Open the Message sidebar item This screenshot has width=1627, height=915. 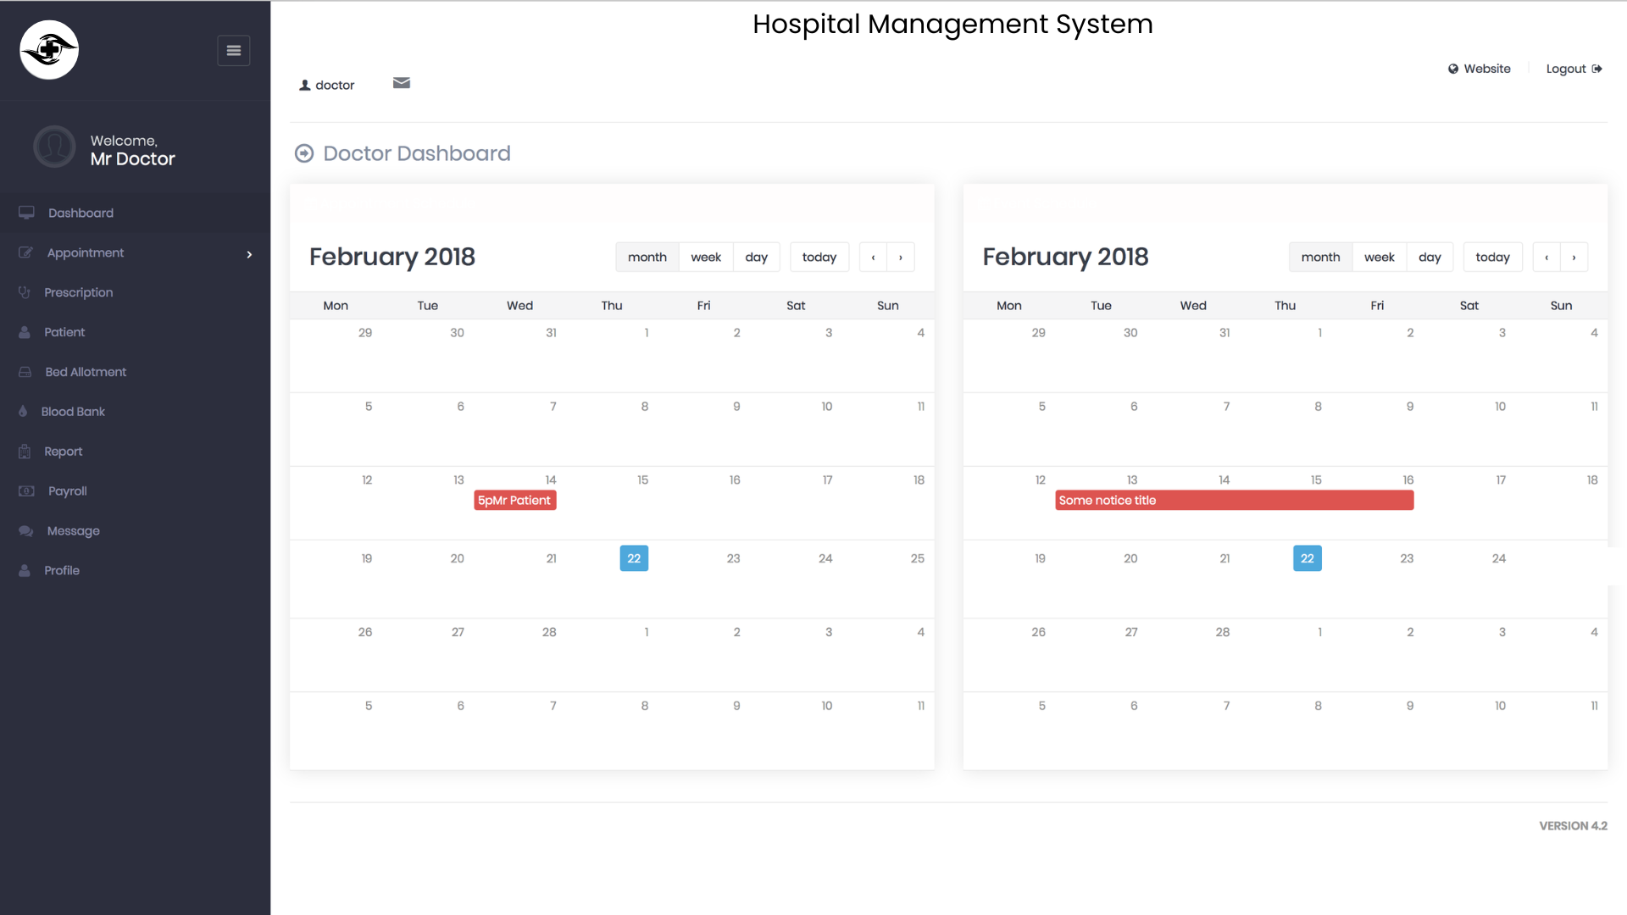pos(73,531)
